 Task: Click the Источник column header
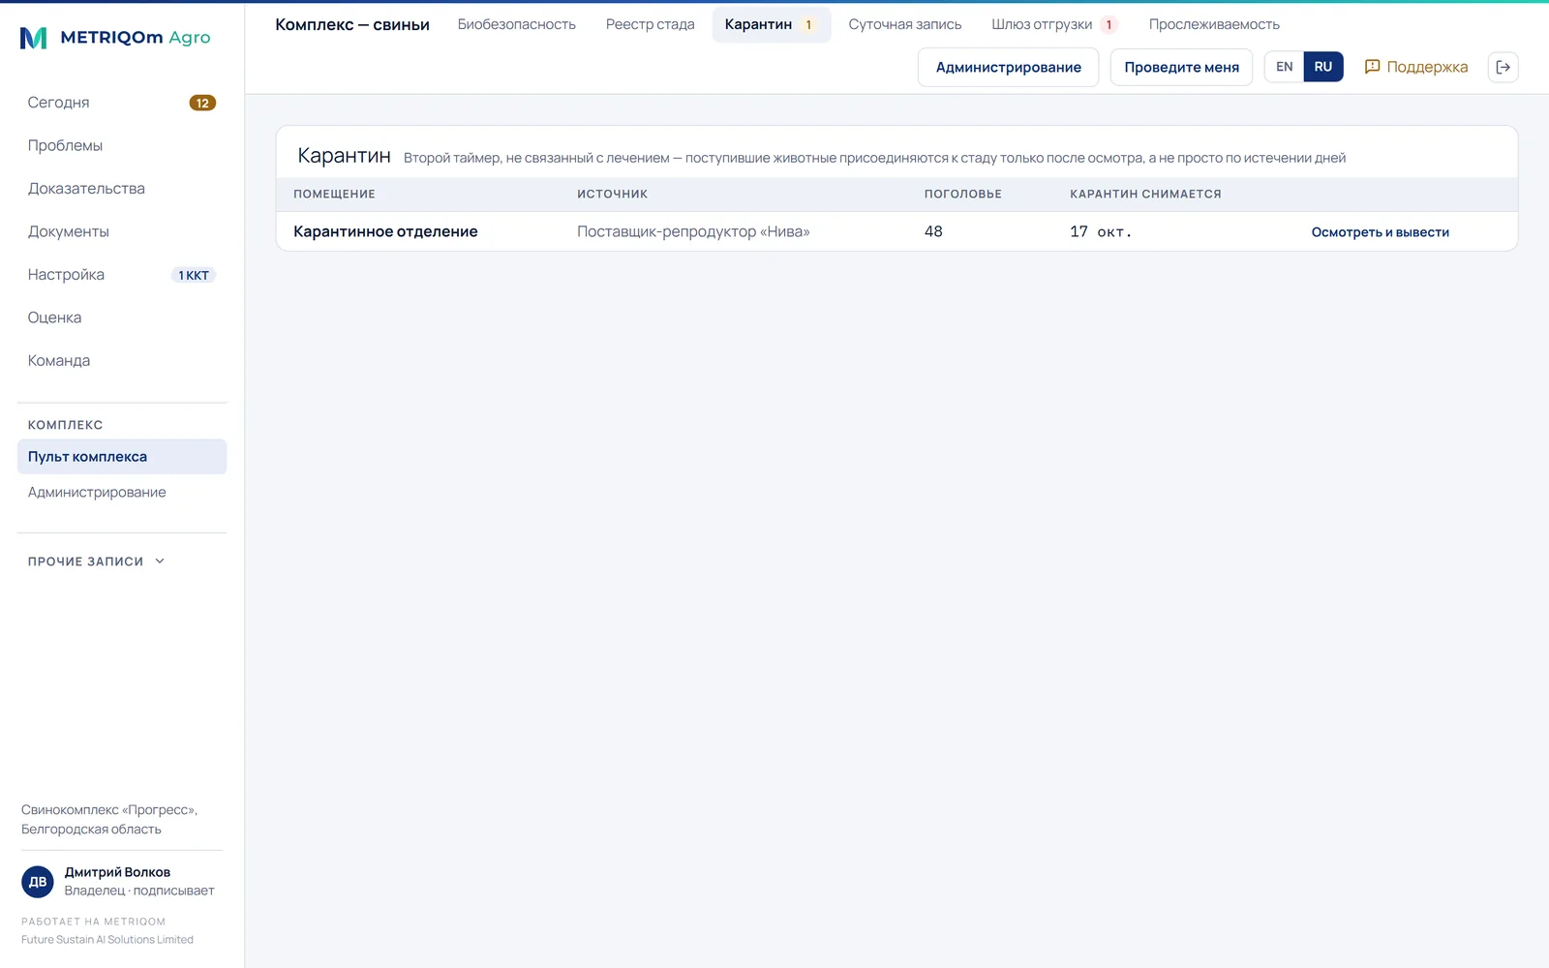tap(613, 194)
